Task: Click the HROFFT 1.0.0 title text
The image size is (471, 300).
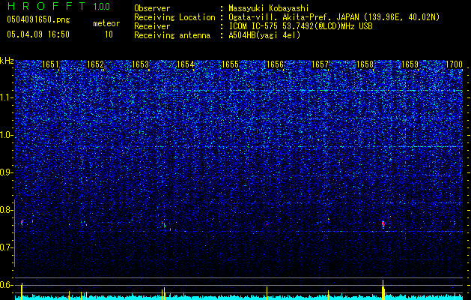Action: point(59,6)
